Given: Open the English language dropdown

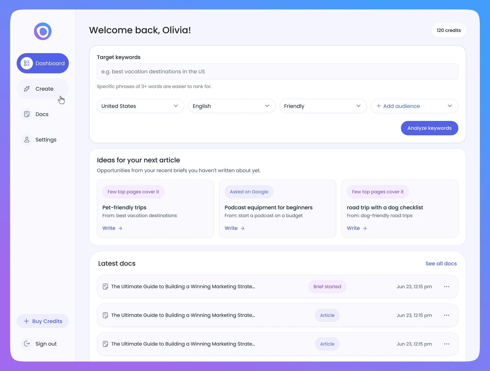Looking at the screenshot, I should 232,106.
